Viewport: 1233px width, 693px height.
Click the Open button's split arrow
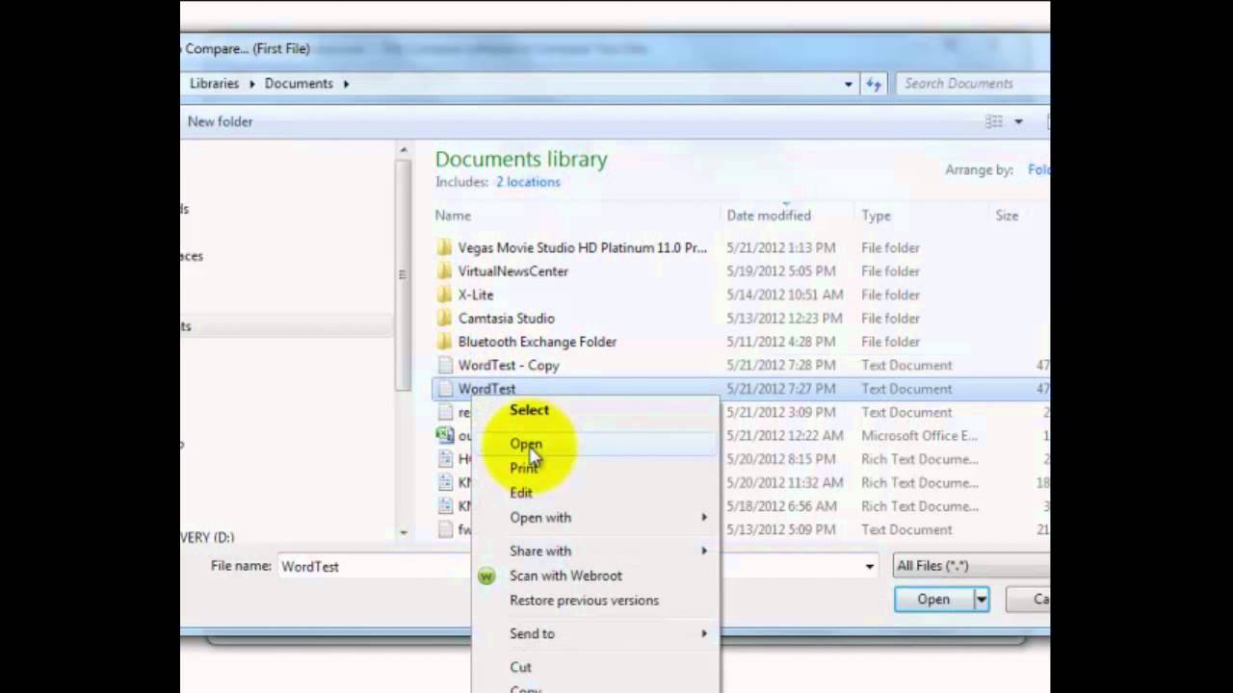click(981, 600)
